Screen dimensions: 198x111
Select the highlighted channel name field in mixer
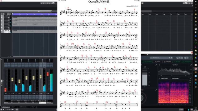click(42, 103)
